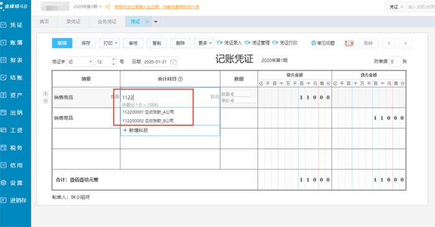Open the 信用 sidebar module

[x=12, y=165]
